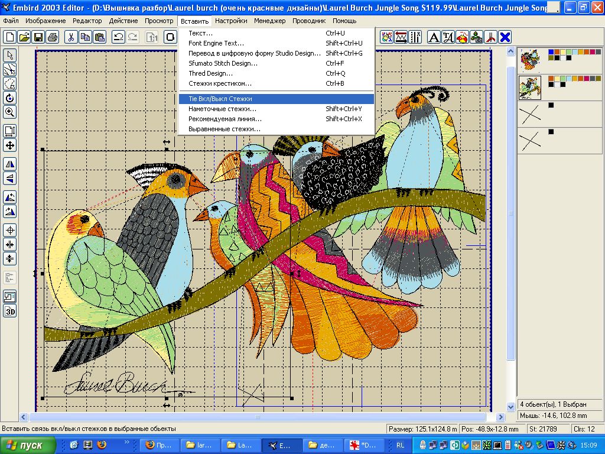This screenshot has width=605, height=454.
Task: Click the mirror horizontally tool icon
Action: click(10, 164)
